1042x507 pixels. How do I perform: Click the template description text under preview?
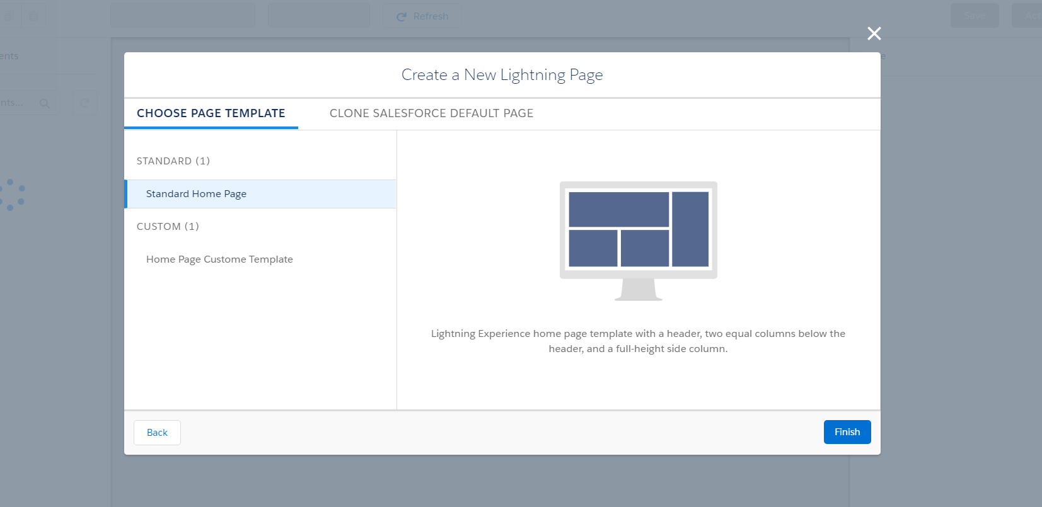click(638, 341)
